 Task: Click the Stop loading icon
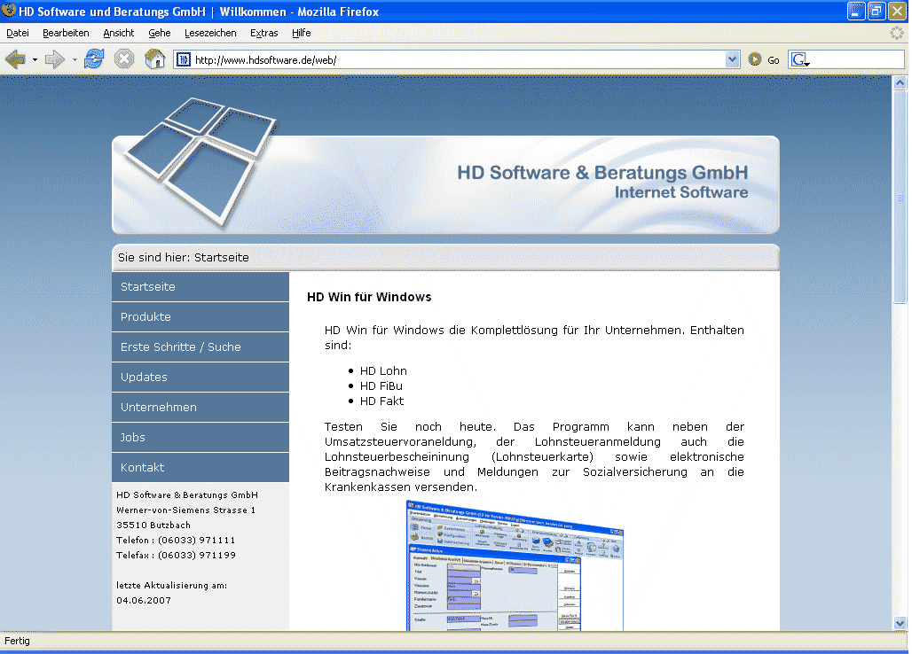click(x=124, y=59)
